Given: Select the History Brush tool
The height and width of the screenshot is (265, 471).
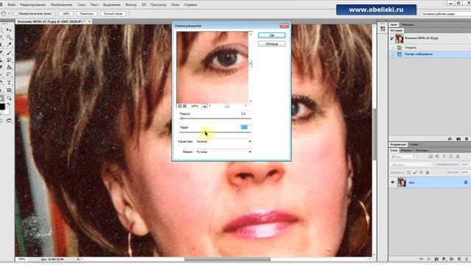Looking at the screenshot, I should tap(9, 60).
